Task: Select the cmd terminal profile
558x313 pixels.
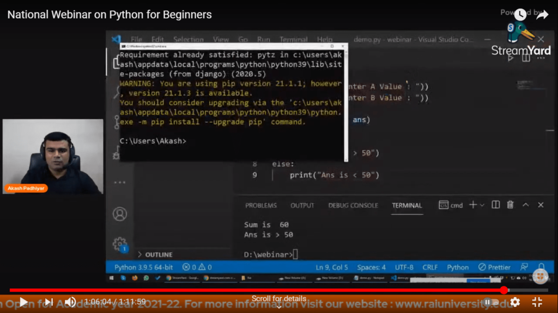Action: [x=451, y=205]
